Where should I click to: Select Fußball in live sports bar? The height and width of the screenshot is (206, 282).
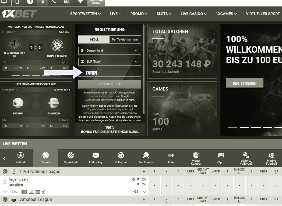point(20,158)
